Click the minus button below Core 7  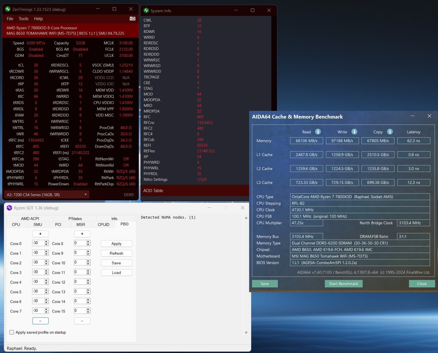pyautogui.click(x=40, y=321)
